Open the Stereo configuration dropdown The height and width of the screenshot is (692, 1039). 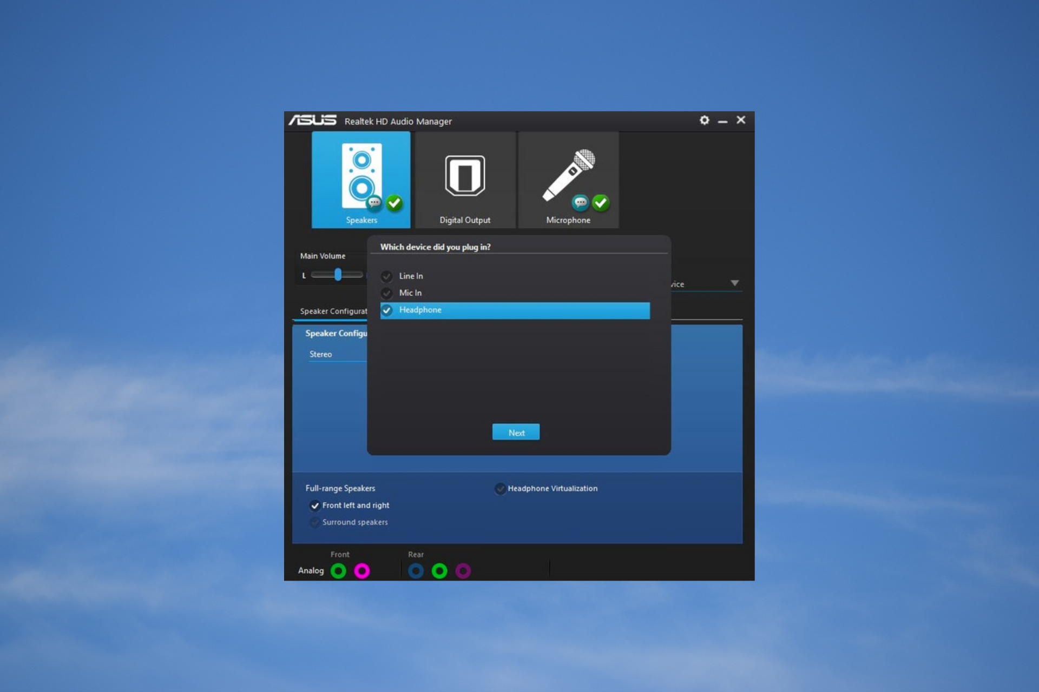point(338,354)
